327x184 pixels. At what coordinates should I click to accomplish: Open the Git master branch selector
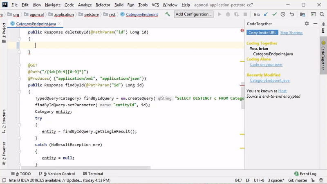click(x=297, y=180)
